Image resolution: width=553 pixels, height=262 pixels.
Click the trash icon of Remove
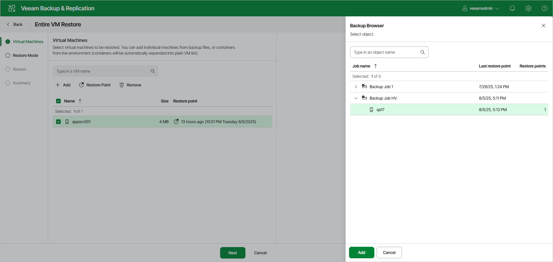122,85
